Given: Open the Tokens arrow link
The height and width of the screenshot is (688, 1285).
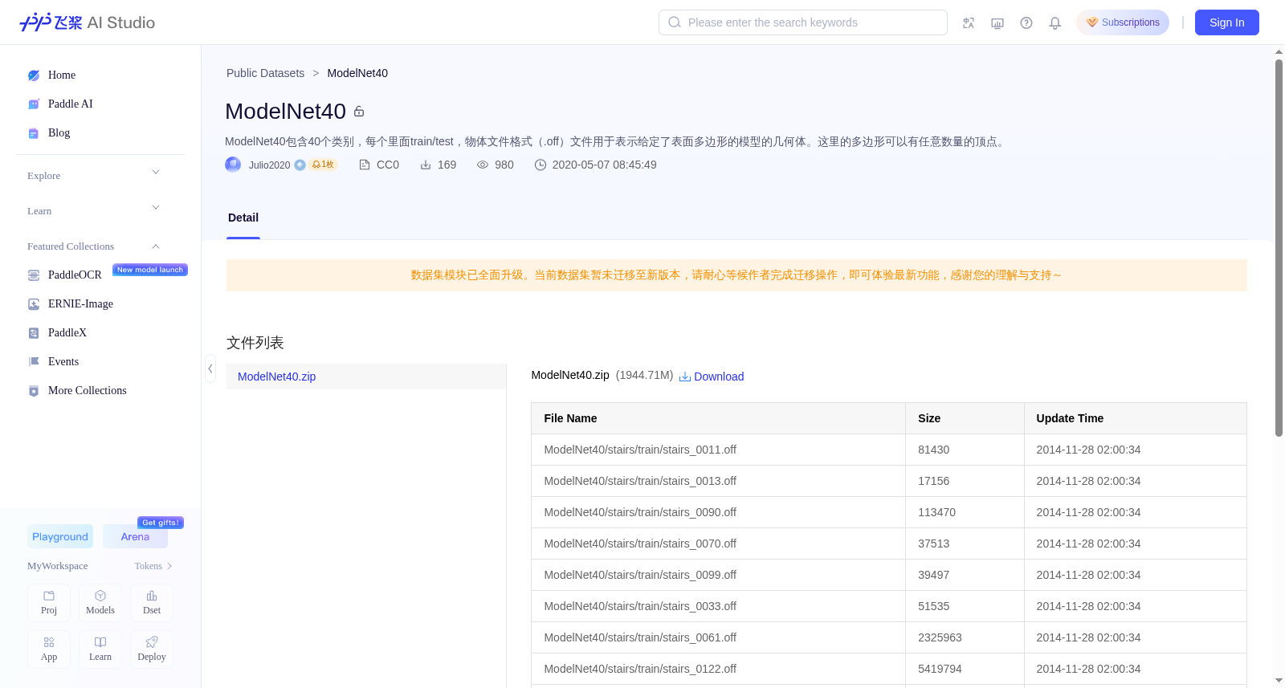Looking at the screenshot, I should pos(153,566).
